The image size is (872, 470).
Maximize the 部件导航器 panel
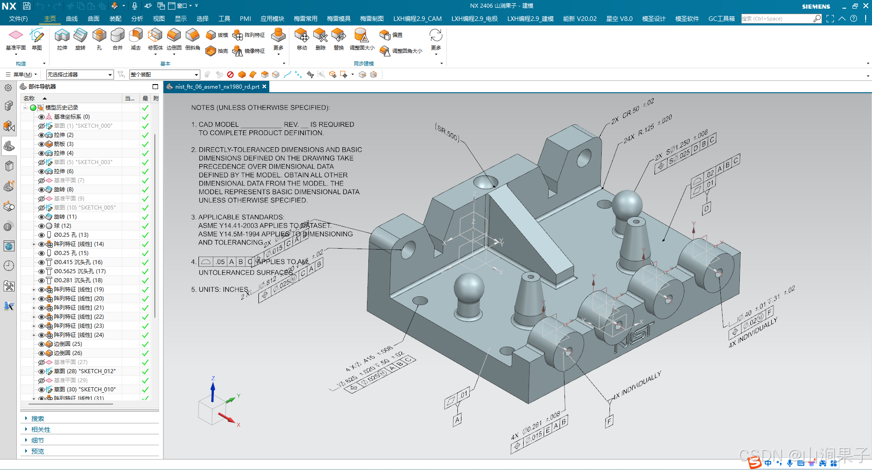pos(155,86)
